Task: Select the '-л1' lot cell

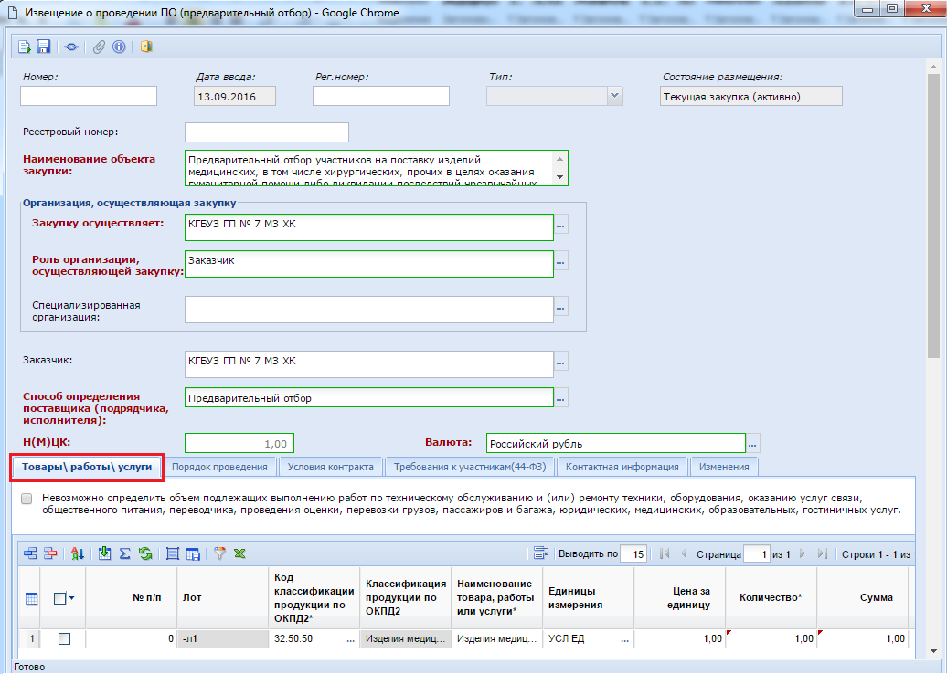Action: pos(223,639)
